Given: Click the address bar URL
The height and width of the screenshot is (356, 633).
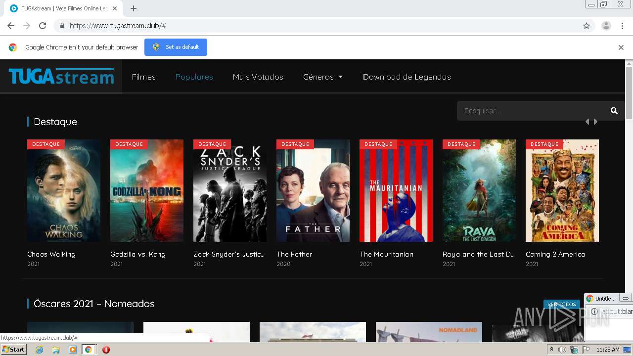Looking at the screenshot, I should coord(118,26).
